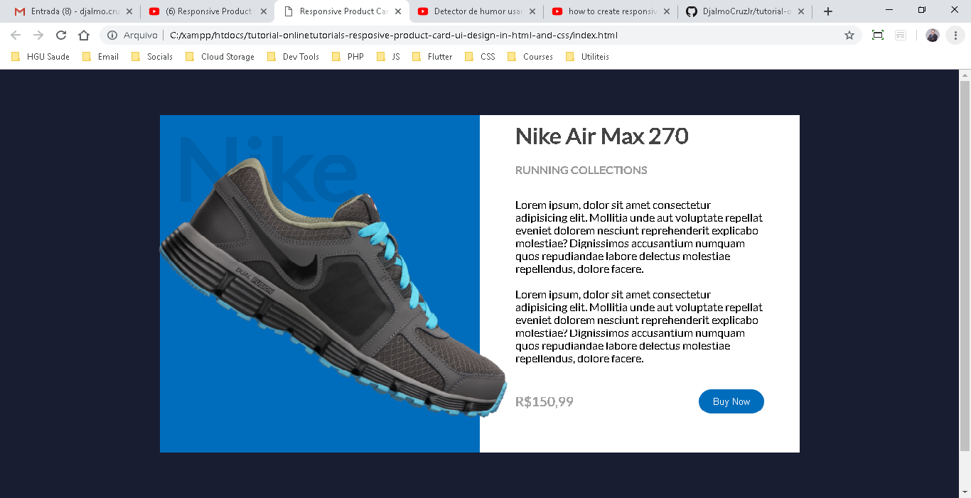Click the site info icon in the address bar
Viewport: 971px width, 498px height.
pyautogui.click(x=112, y=35)
